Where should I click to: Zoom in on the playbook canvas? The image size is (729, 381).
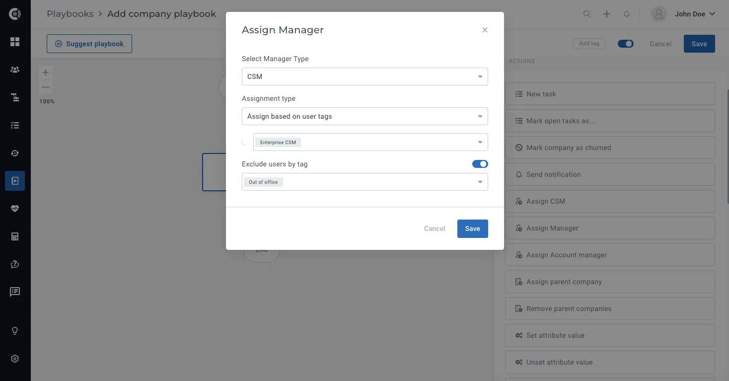tap(46, 73)
